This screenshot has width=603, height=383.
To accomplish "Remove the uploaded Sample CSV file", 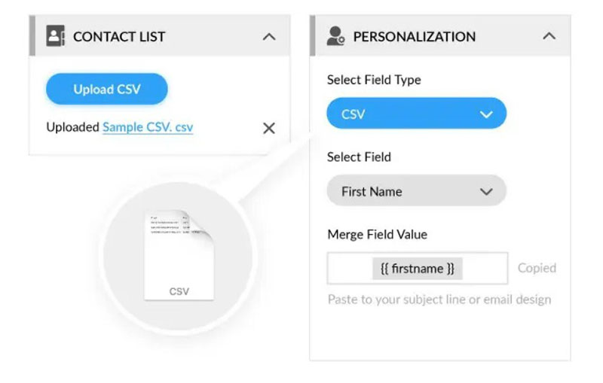I will pyautogui.click(x=269, y=128).
